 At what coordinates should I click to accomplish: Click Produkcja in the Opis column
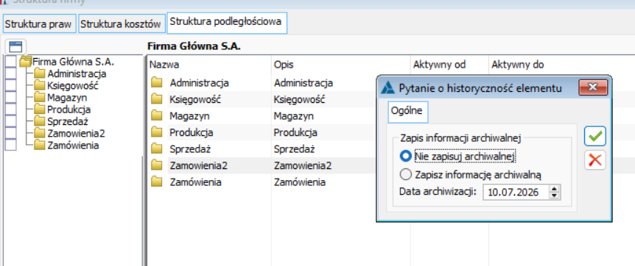[295, 132]
